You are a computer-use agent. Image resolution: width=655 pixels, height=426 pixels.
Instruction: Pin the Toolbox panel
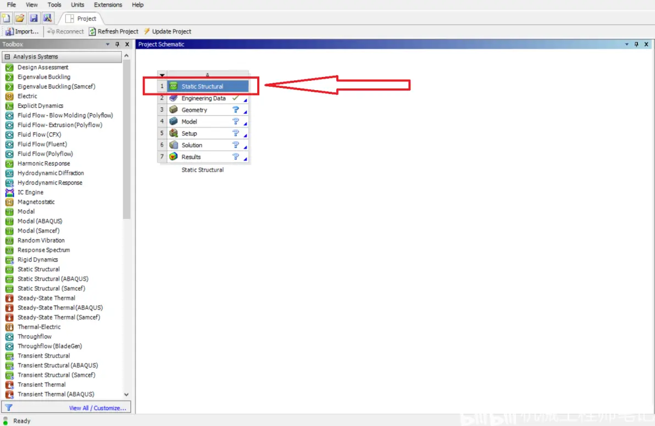118,45
